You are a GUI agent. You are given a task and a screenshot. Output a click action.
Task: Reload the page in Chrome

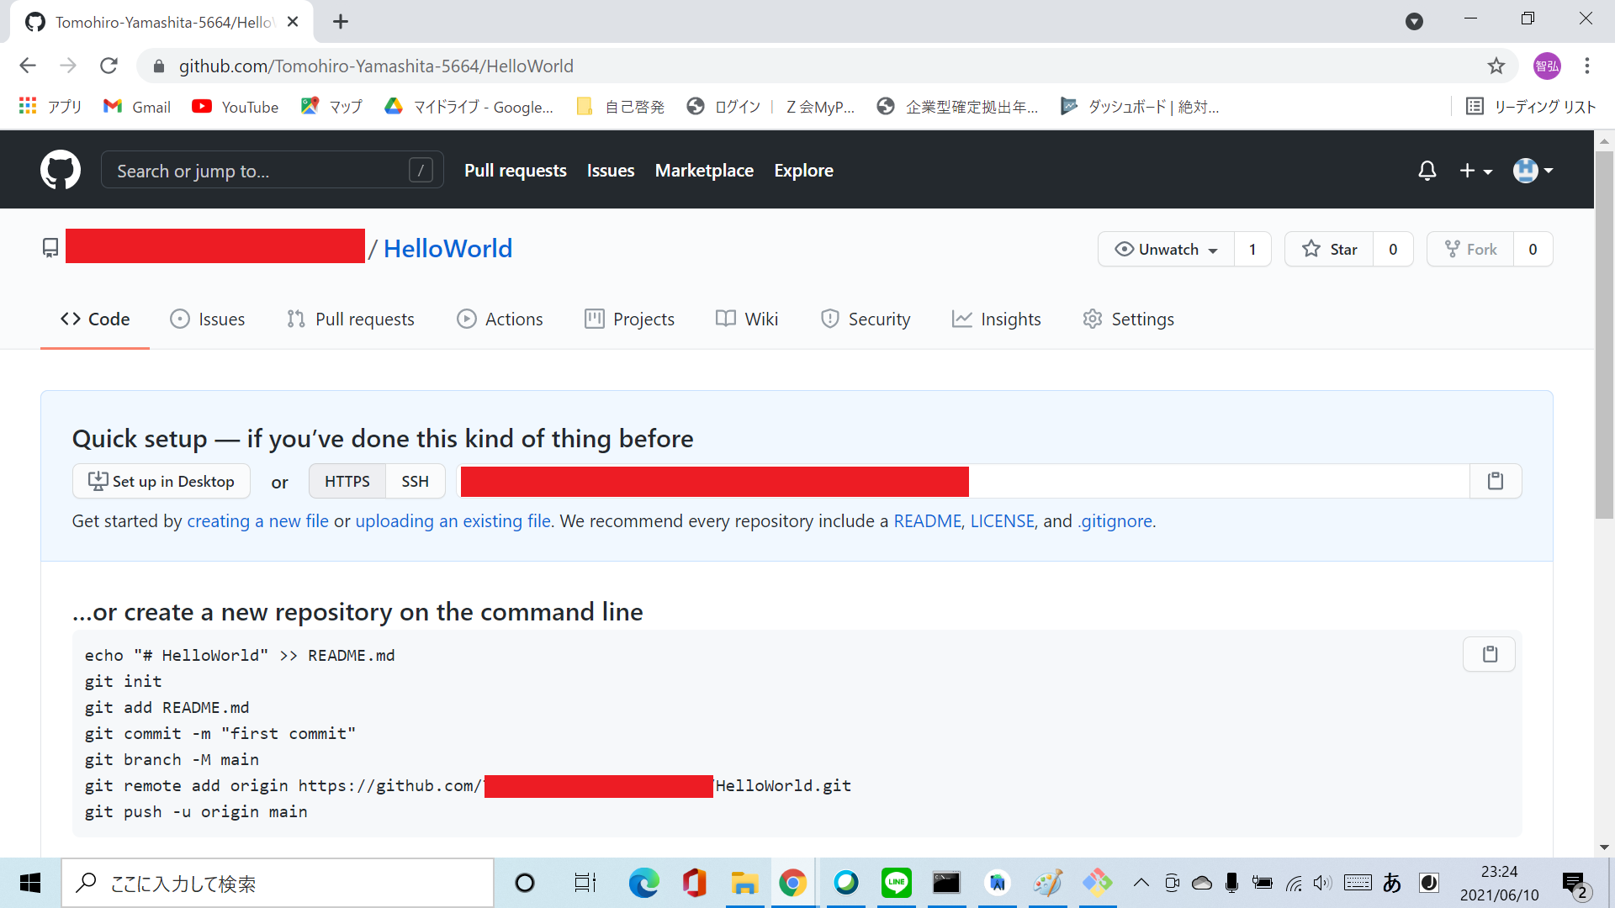[x=109, y=66]
